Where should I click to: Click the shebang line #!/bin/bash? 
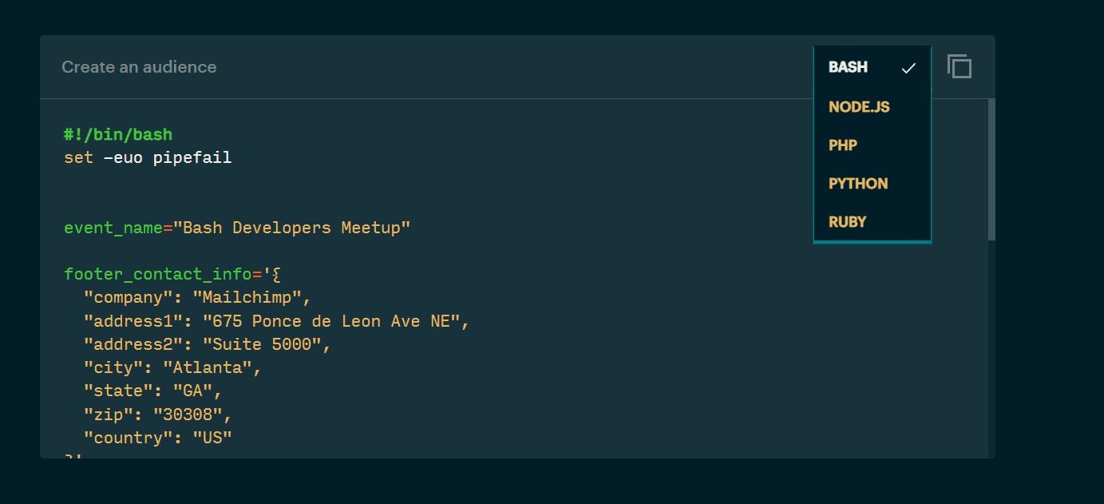(x=117, y=134)
